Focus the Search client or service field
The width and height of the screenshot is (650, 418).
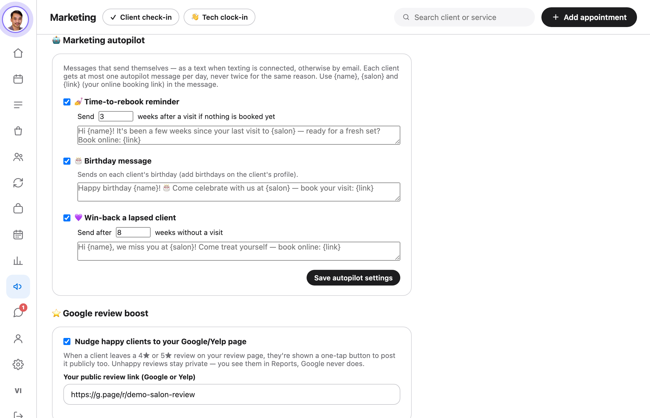click(x=464, y=17)
